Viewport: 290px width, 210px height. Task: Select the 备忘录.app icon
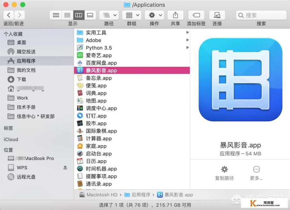coord(80,78)
